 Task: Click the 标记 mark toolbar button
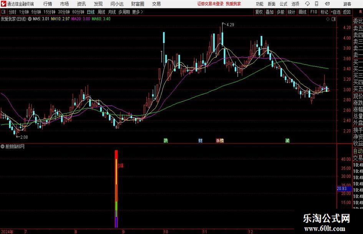pyautogui.click(x=324, y=12)
